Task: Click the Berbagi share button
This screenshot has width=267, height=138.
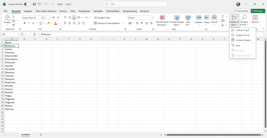Action: click(x=258, y=11)
